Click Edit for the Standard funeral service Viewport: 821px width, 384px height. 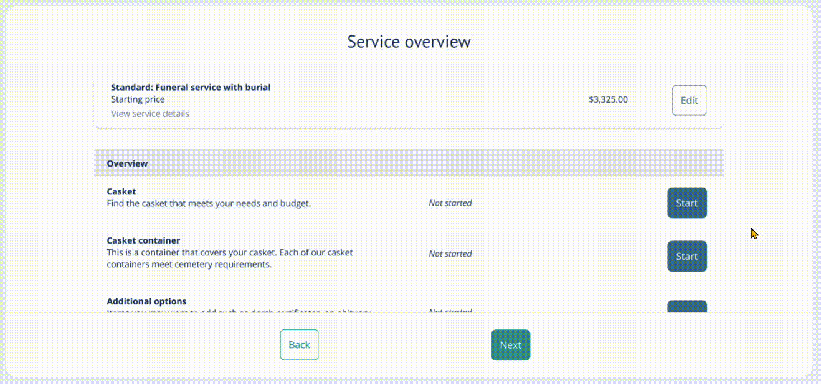pyautogui.click(x=689, y=100)
